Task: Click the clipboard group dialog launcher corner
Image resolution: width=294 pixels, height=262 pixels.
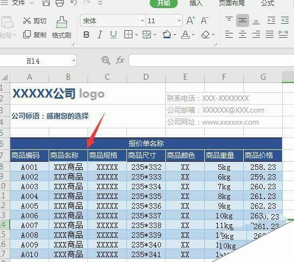Action: (x=73, y=44)
